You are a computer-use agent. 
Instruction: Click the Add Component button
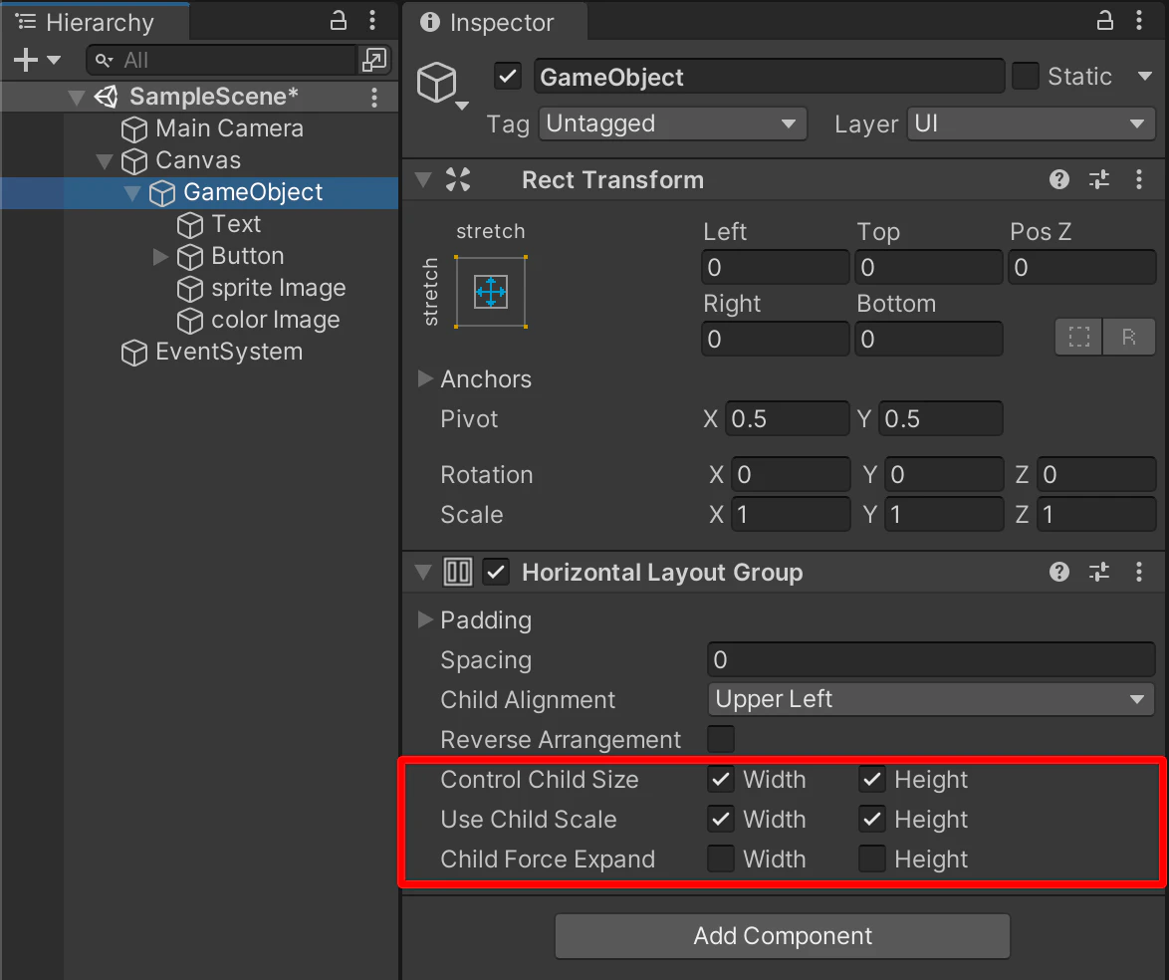[782, 936]
